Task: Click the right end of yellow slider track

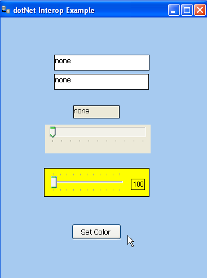Action: (122, 182)
